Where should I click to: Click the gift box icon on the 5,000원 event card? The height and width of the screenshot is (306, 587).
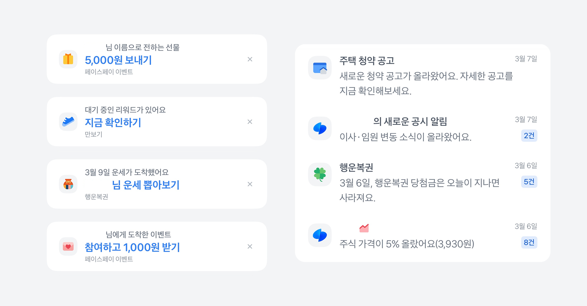click(68, 59)
